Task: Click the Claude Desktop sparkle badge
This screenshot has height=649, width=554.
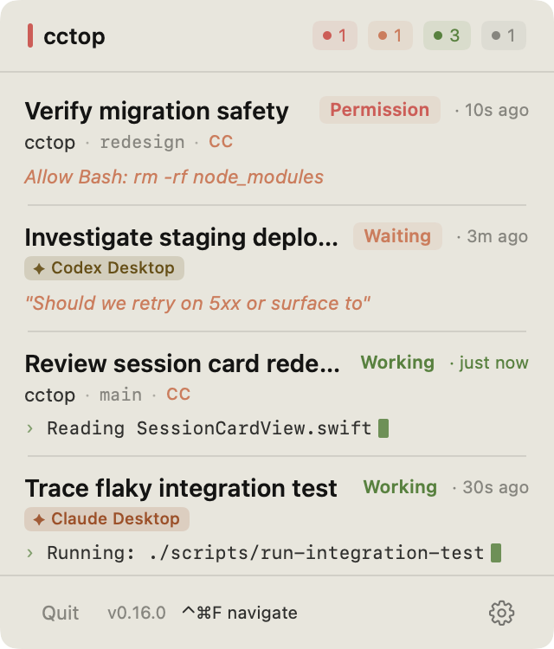Action: (x=106, y=519)
